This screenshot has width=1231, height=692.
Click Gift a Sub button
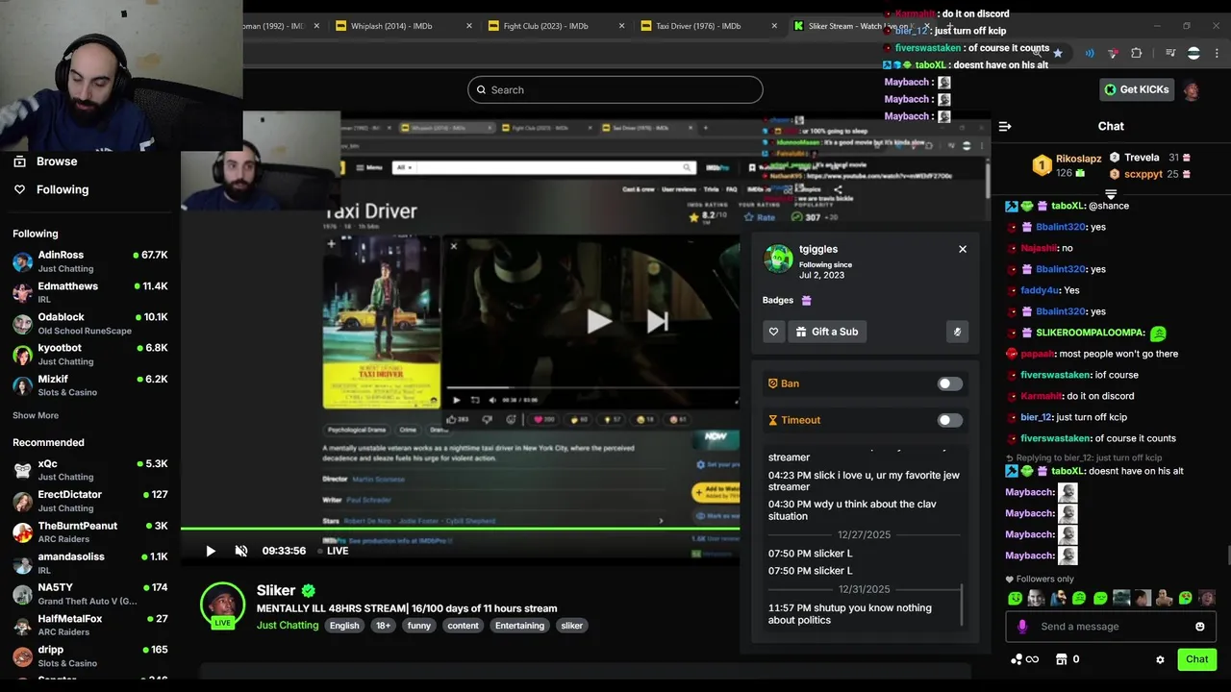(827, 332)
